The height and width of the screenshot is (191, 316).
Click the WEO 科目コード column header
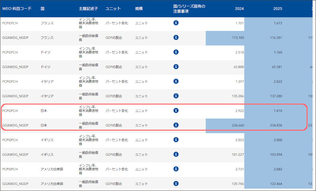[x=17, y=9]
